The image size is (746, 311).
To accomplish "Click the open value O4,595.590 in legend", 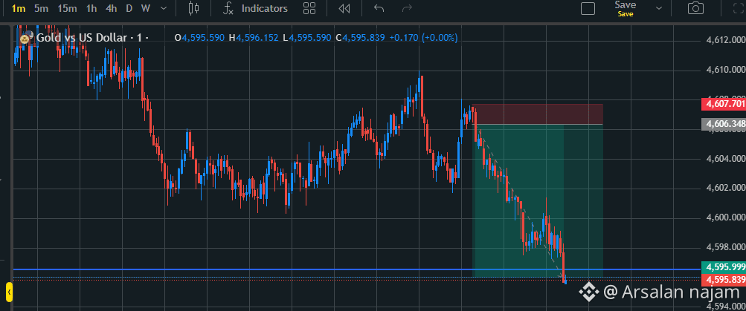I will [199, 38].
